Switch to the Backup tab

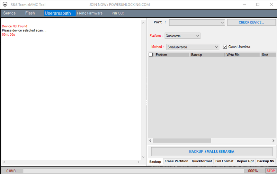point(155,162)
